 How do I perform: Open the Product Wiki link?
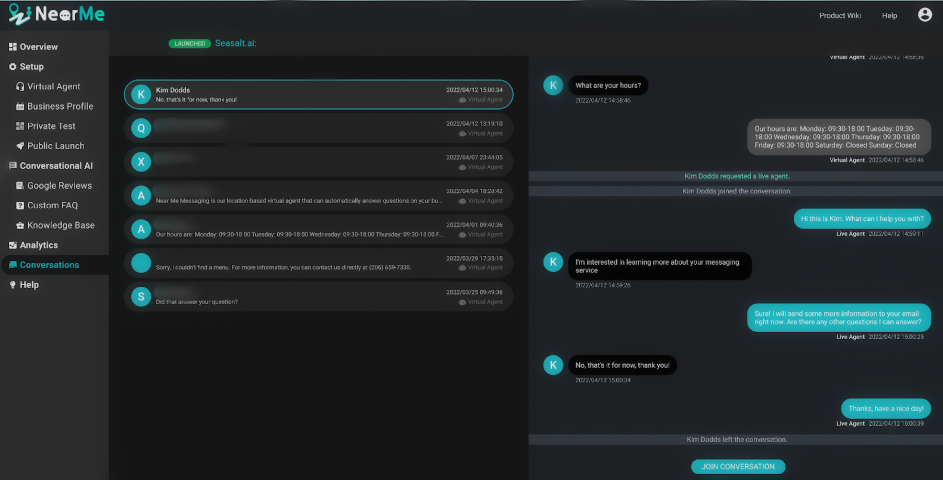840,15
